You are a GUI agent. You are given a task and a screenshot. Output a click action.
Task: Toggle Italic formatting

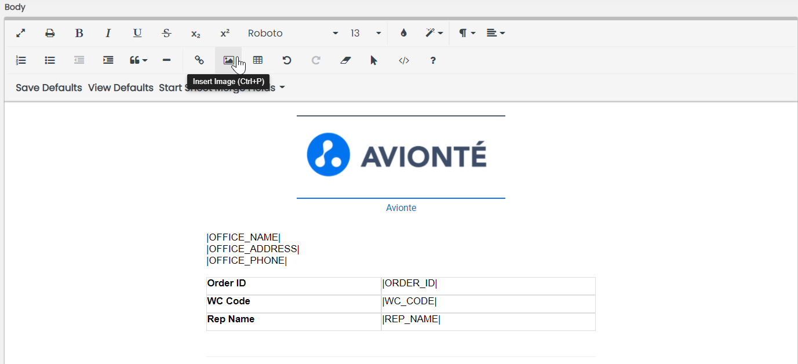(108, 34)
